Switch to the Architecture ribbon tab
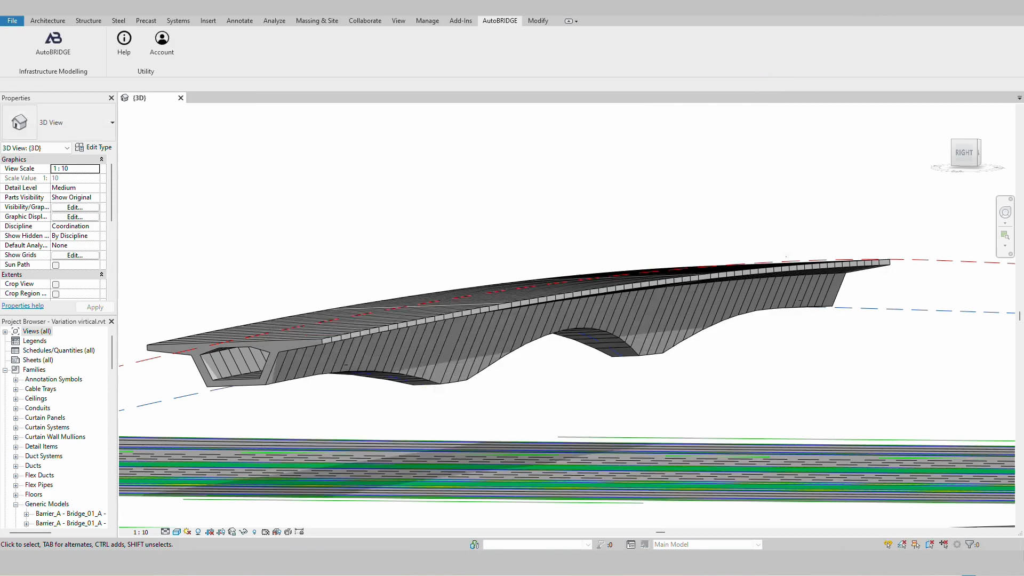 [47, 21]
